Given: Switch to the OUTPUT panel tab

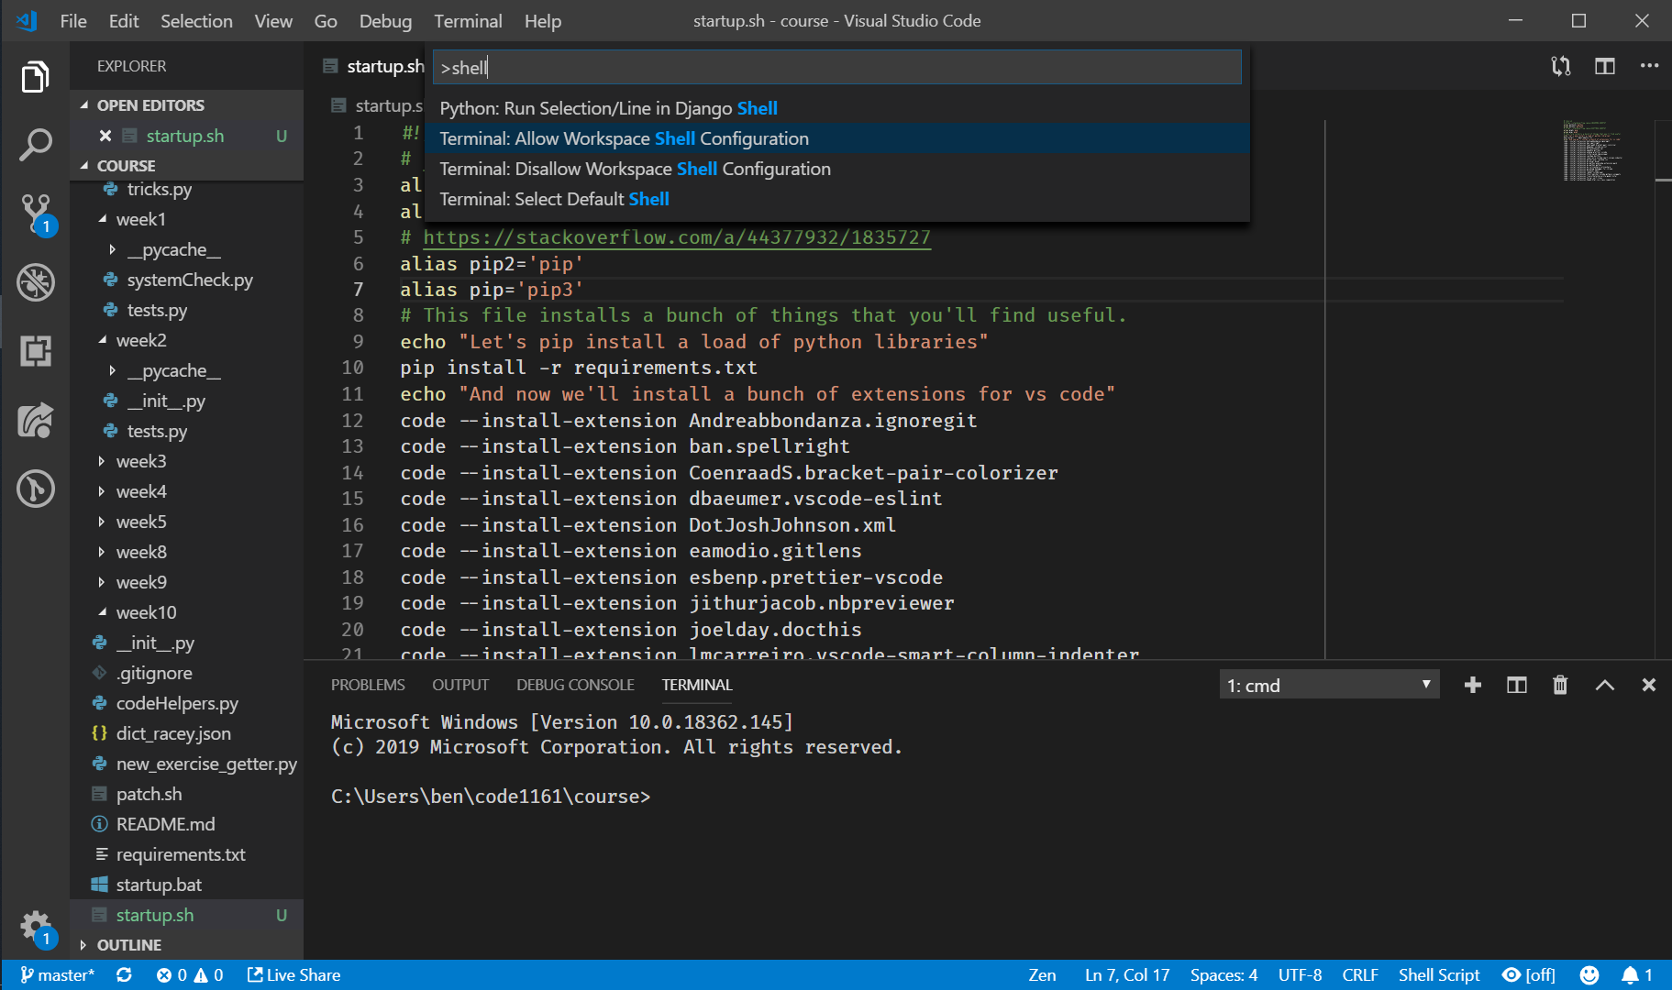Looking at the screenshot, I should 460,685.
